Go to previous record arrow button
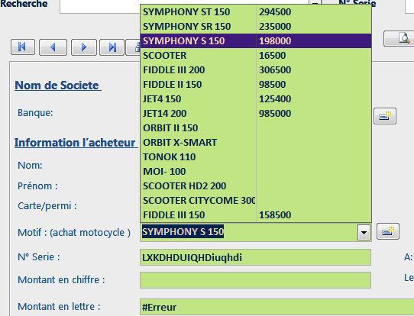The width and height of the screenshot is (414, 316). coord(53,47)
